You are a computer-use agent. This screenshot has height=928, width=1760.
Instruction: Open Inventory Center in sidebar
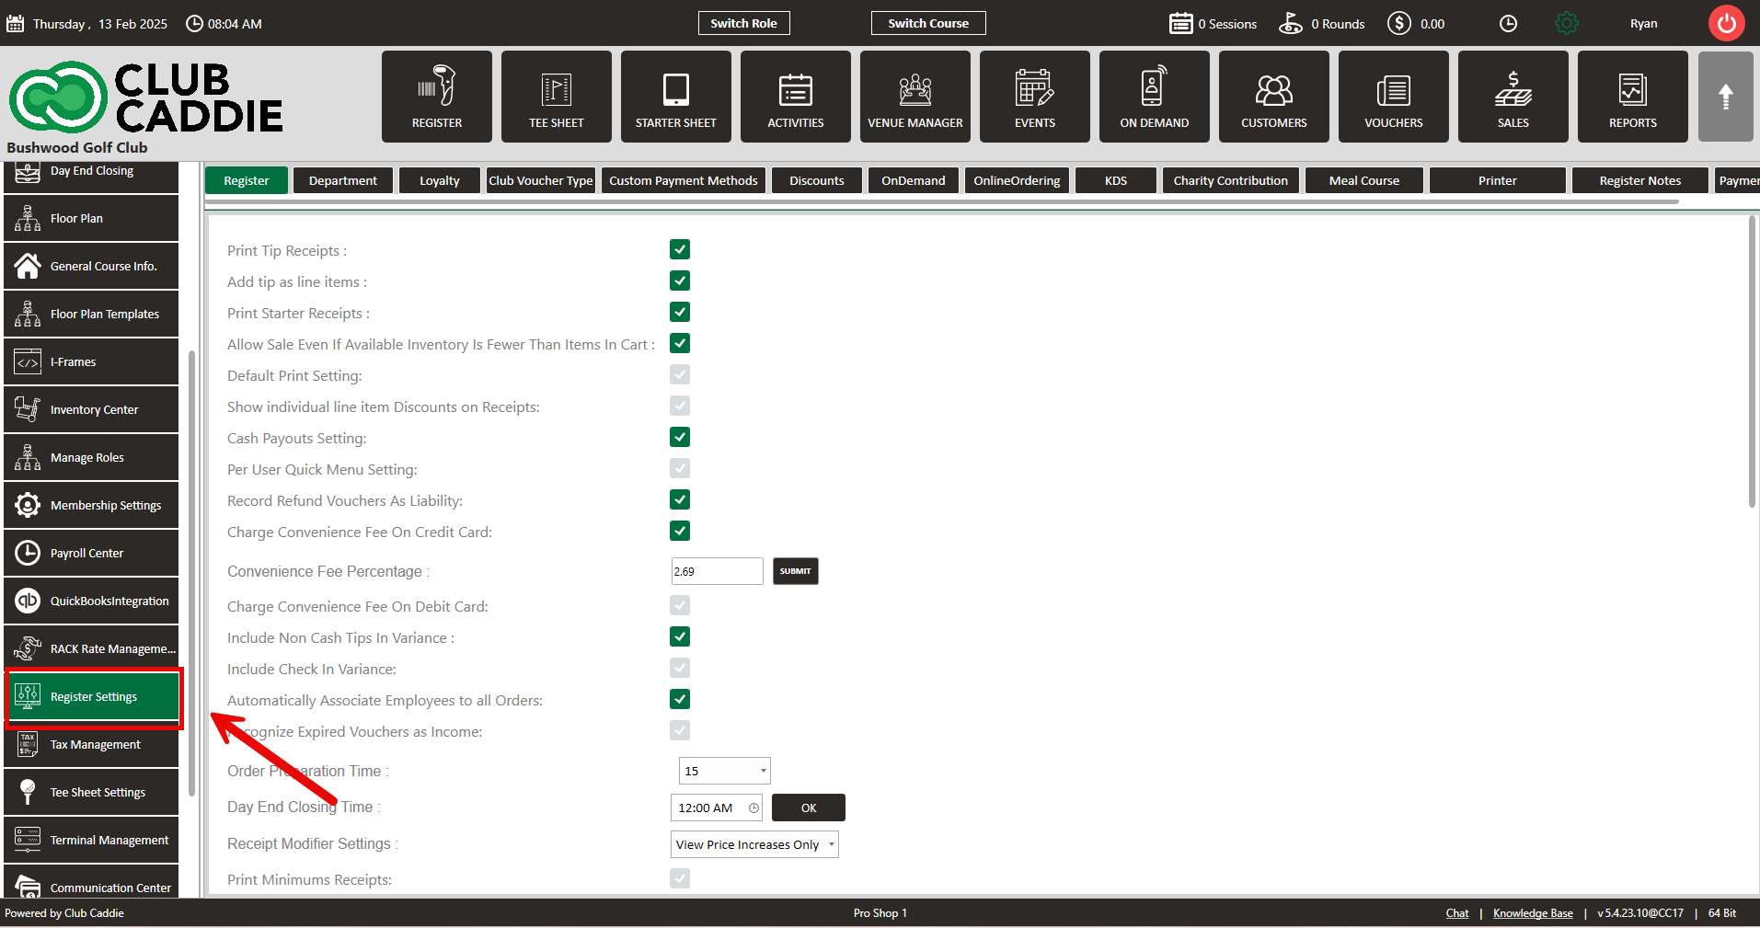pos(91,409)
